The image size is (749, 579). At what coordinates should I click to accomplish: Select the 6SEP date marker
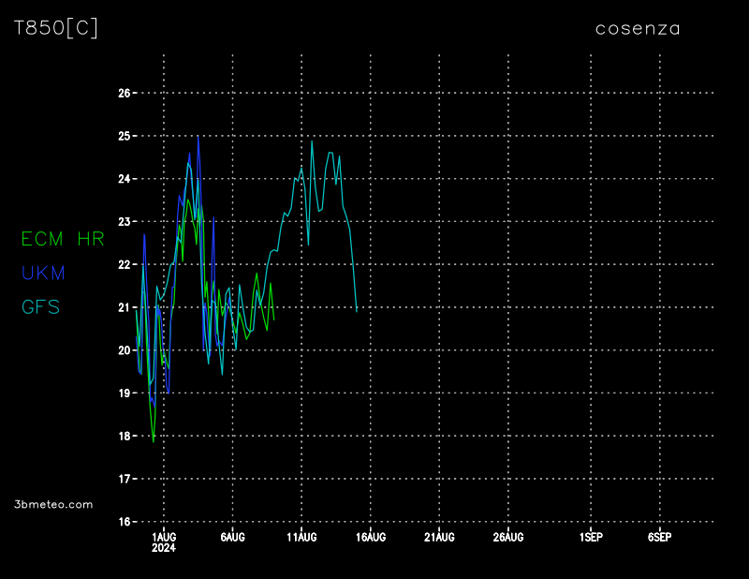[659, 537]
